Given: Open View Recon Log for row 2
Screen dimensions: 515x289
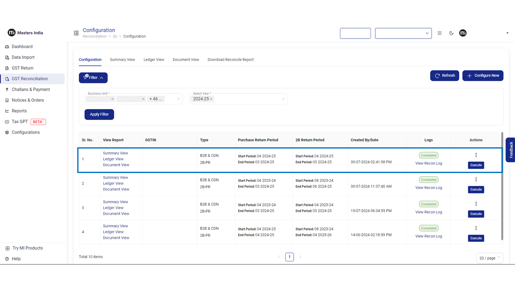Looking at the screenshot, I should 428,188.
